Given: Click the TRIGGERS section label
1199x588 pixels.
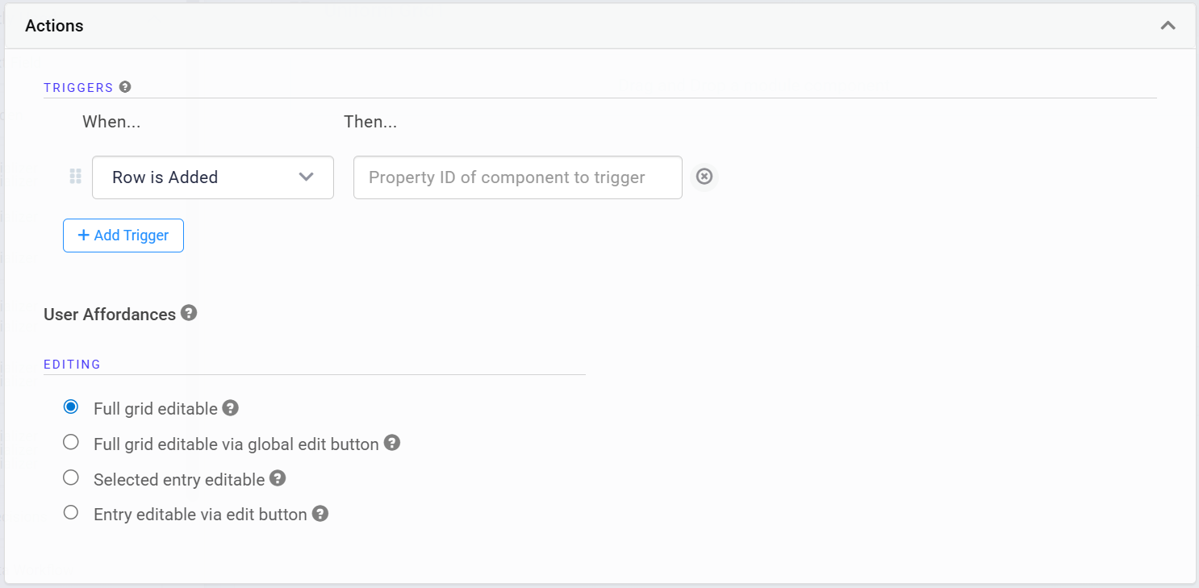Looking at the screenshot, I should (78, 87).
